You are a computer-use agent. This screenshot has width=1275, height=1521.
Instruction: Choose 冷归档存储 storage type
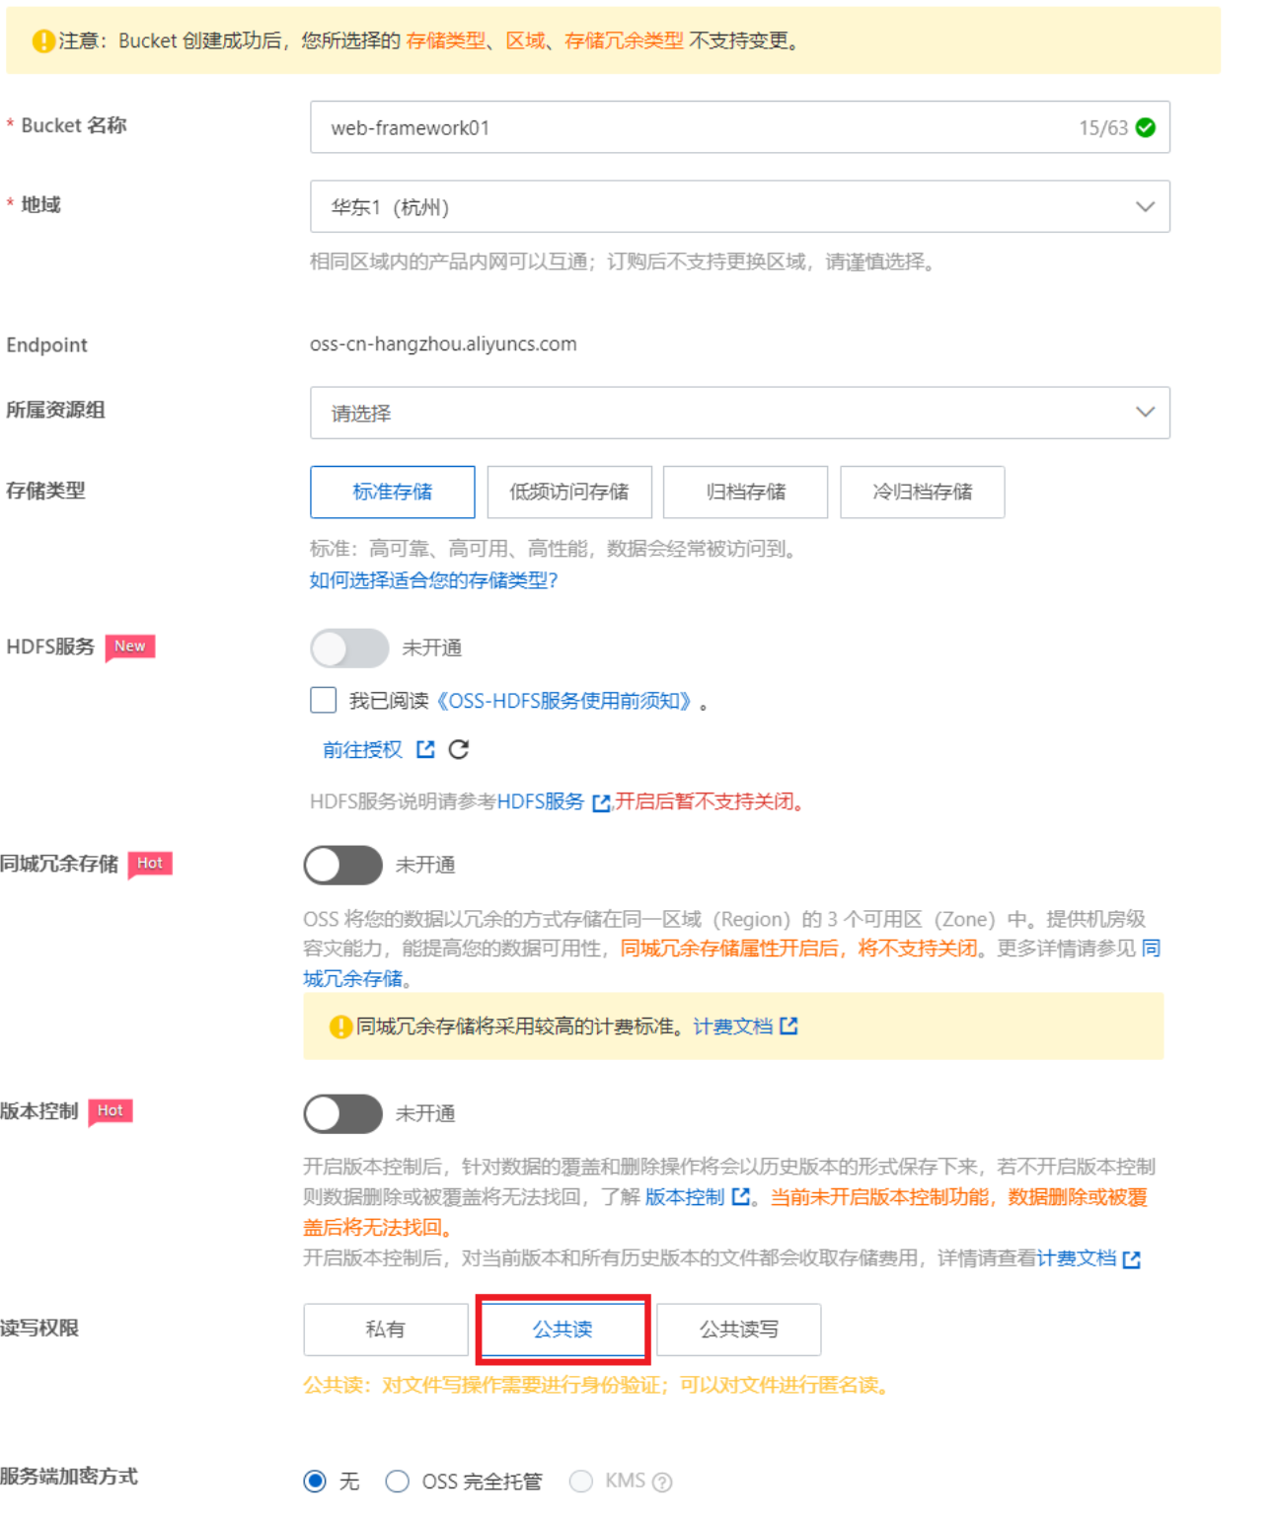923,492
